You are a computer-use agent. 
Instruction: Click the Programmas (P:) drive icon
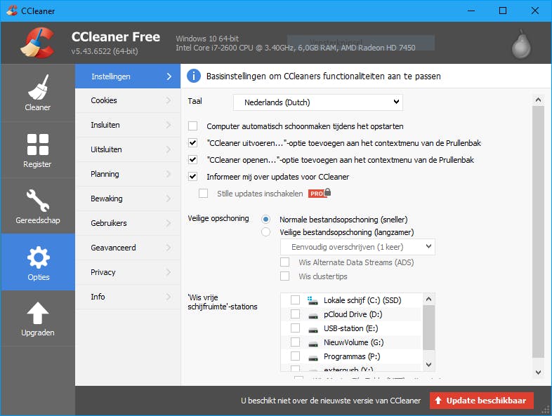(x=313, y=358)
